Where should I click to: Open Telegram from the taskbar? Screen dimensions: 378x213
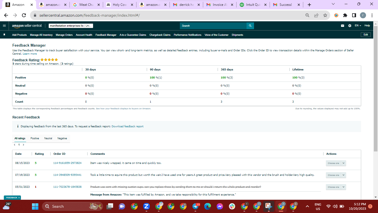[x=195, y=206]
